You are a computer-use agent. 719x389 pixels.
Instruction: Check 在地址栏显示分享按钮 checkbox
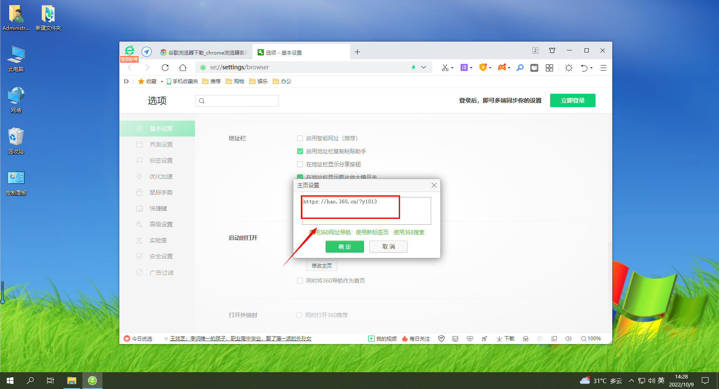[300, 164]
